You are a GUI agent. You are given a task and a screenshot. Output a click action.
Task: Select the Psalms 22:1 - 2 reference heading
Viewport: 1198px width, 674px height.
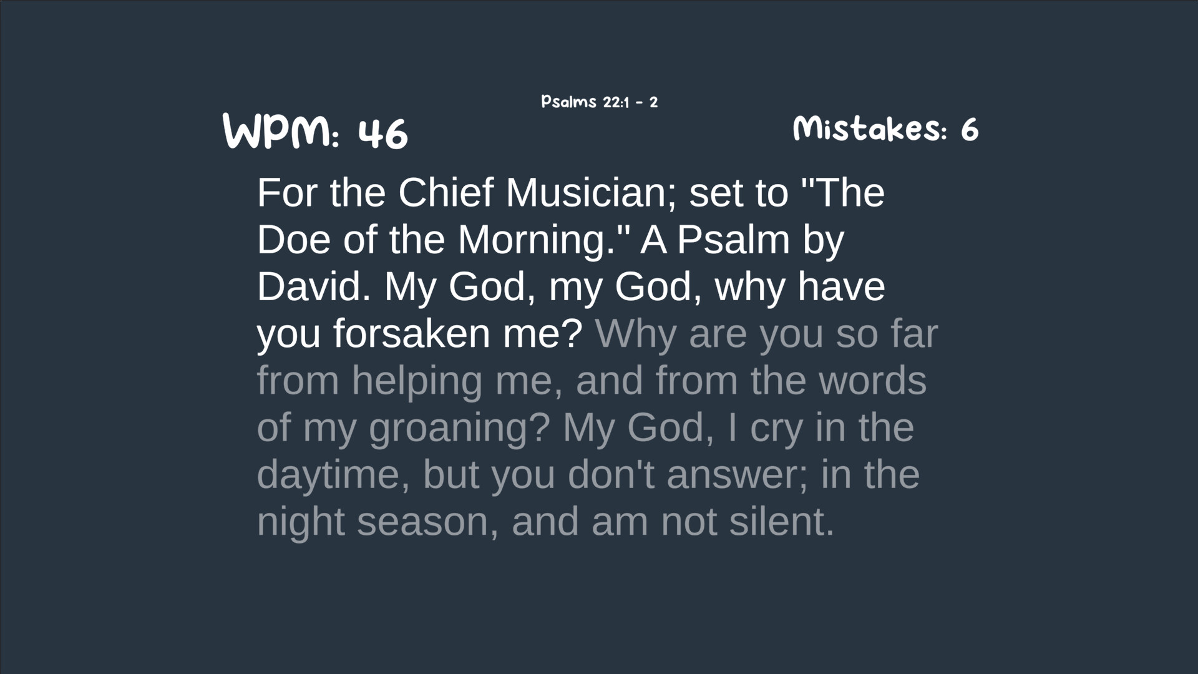(599, 102)
